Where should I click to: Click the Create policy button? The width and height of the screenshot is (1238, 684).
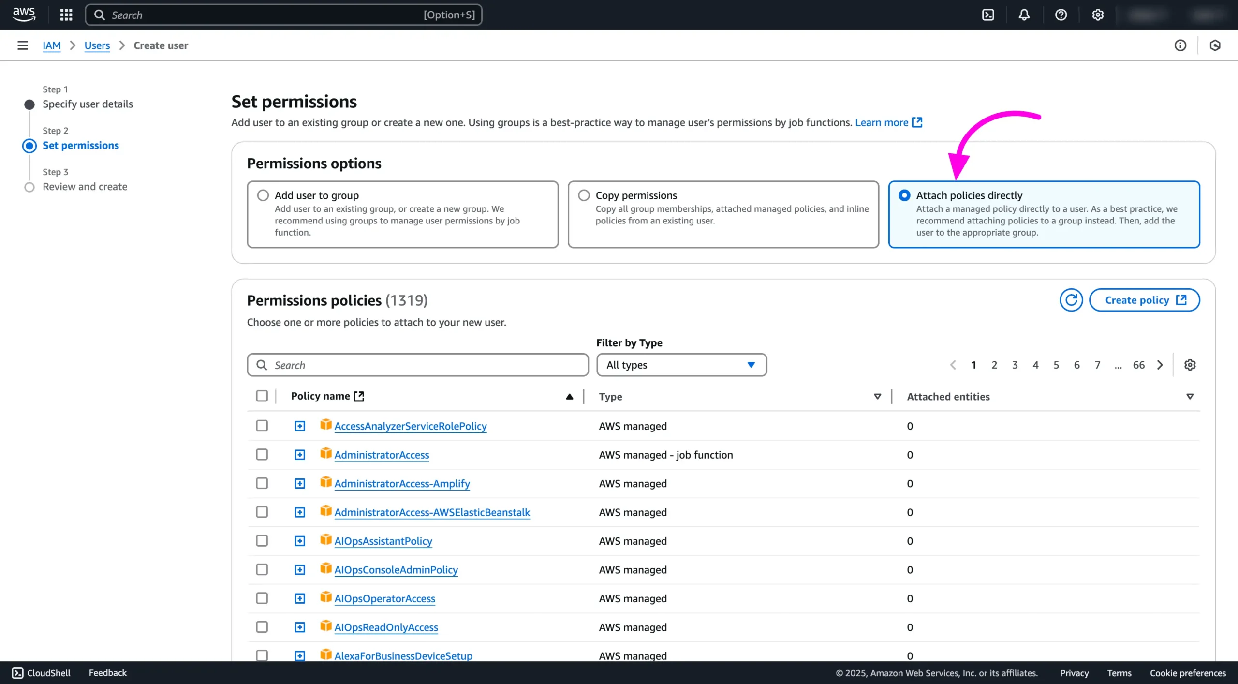point(1144,300)
